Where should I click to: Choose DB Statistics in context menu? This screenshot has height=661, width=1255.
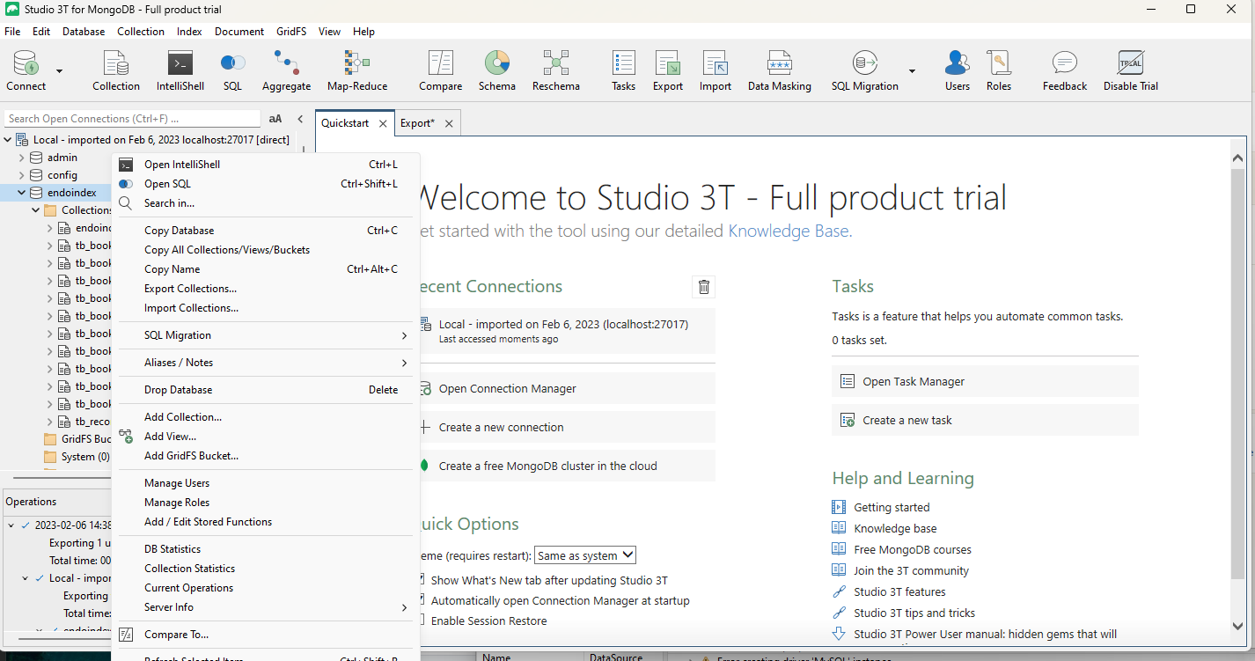tap(266, 549)
